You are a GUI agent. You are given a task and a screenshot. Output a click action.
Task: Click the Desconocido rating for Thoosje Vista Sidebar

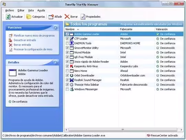(167, 85)
